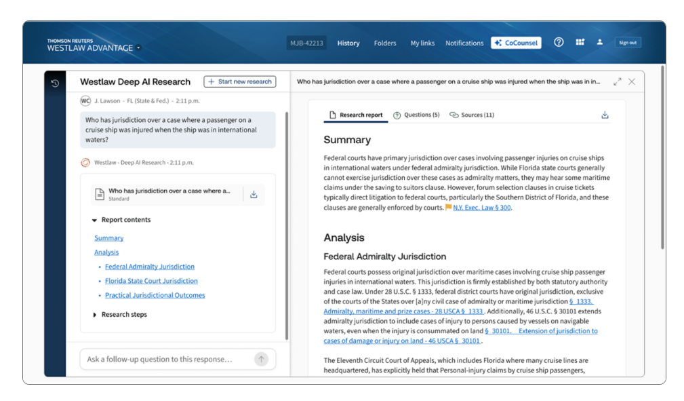
Task: Submit follow-up question with arrow button
Action: click(x=262, y=360)
